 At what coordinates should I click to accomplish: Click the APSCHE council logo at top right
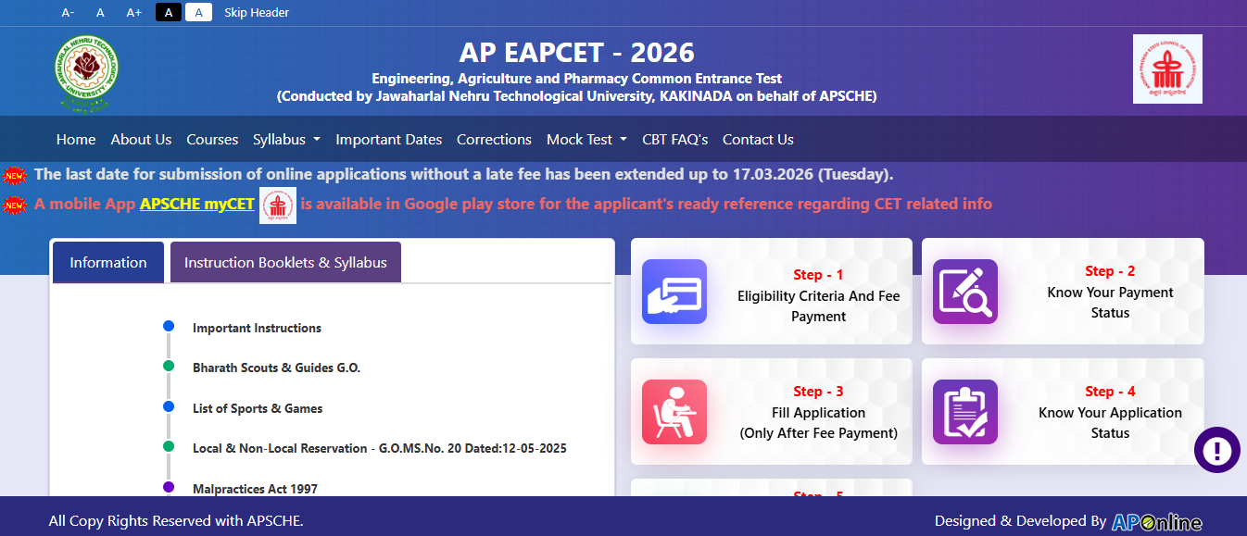point(1167,69)
